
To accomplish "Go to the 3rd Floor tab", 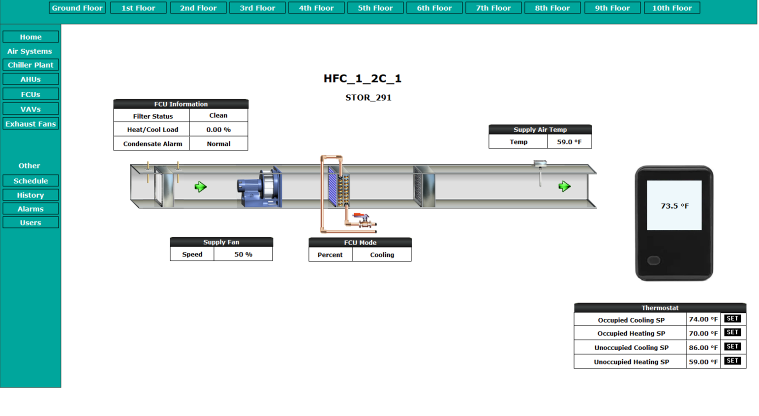I will tap(257, 8).
